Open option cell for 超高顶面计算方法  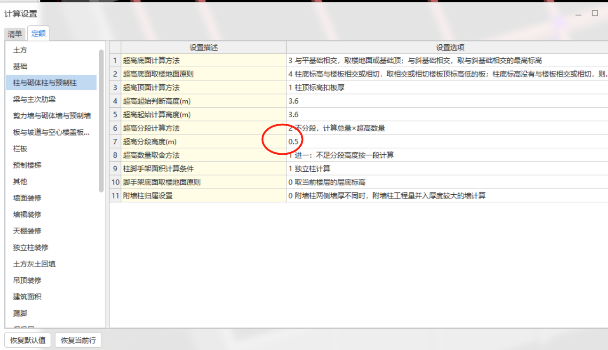(447, 87)
